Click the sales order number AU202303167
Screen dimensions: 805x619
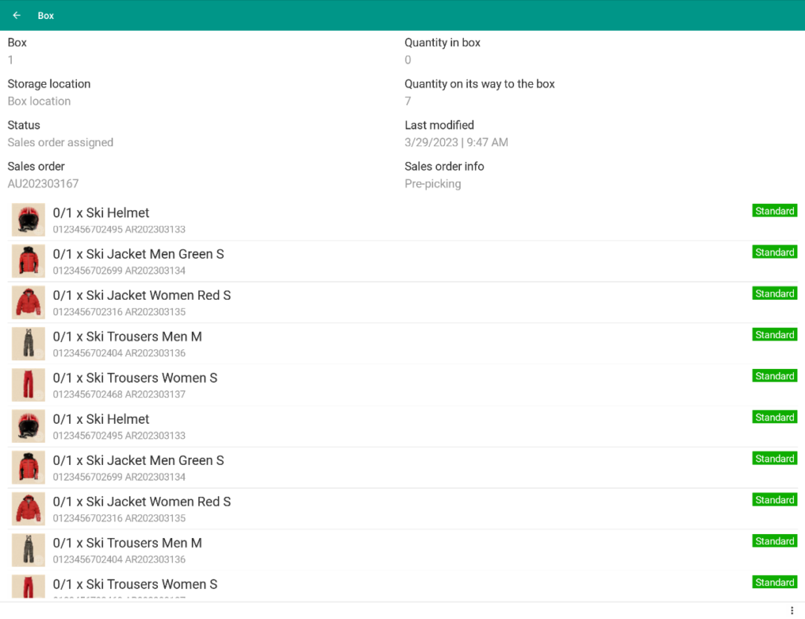click(x=43, y=184)
